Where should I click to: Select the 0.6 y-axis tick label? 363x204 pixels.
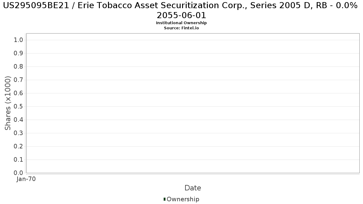coord(19,93)
